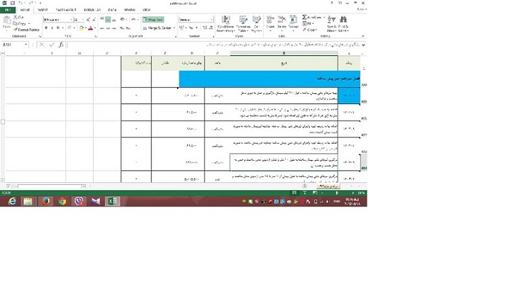The width and height of the screenshot is (524, 295).
Task: Open Internet Explorer from taskbar
Action: [x=12, y=201]
